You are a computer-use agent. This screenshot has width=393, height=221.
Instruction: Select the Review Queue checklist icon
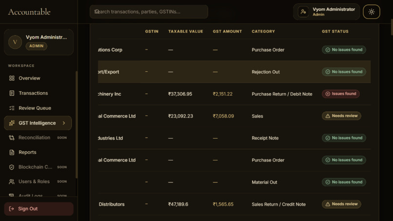tap(12, 108)
